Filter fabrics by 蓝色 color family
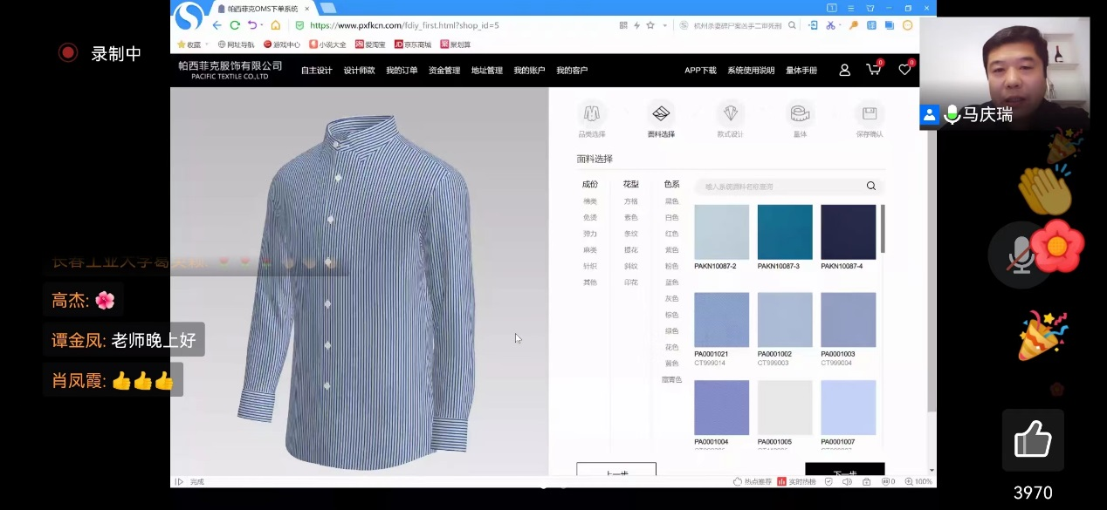The height and width of the screenshot is (510, 1107). pyautogui.click(x=671, y=282)
